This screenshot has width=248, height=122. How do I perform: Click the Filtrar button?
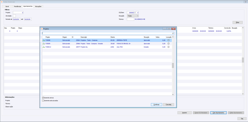(237, 23)
